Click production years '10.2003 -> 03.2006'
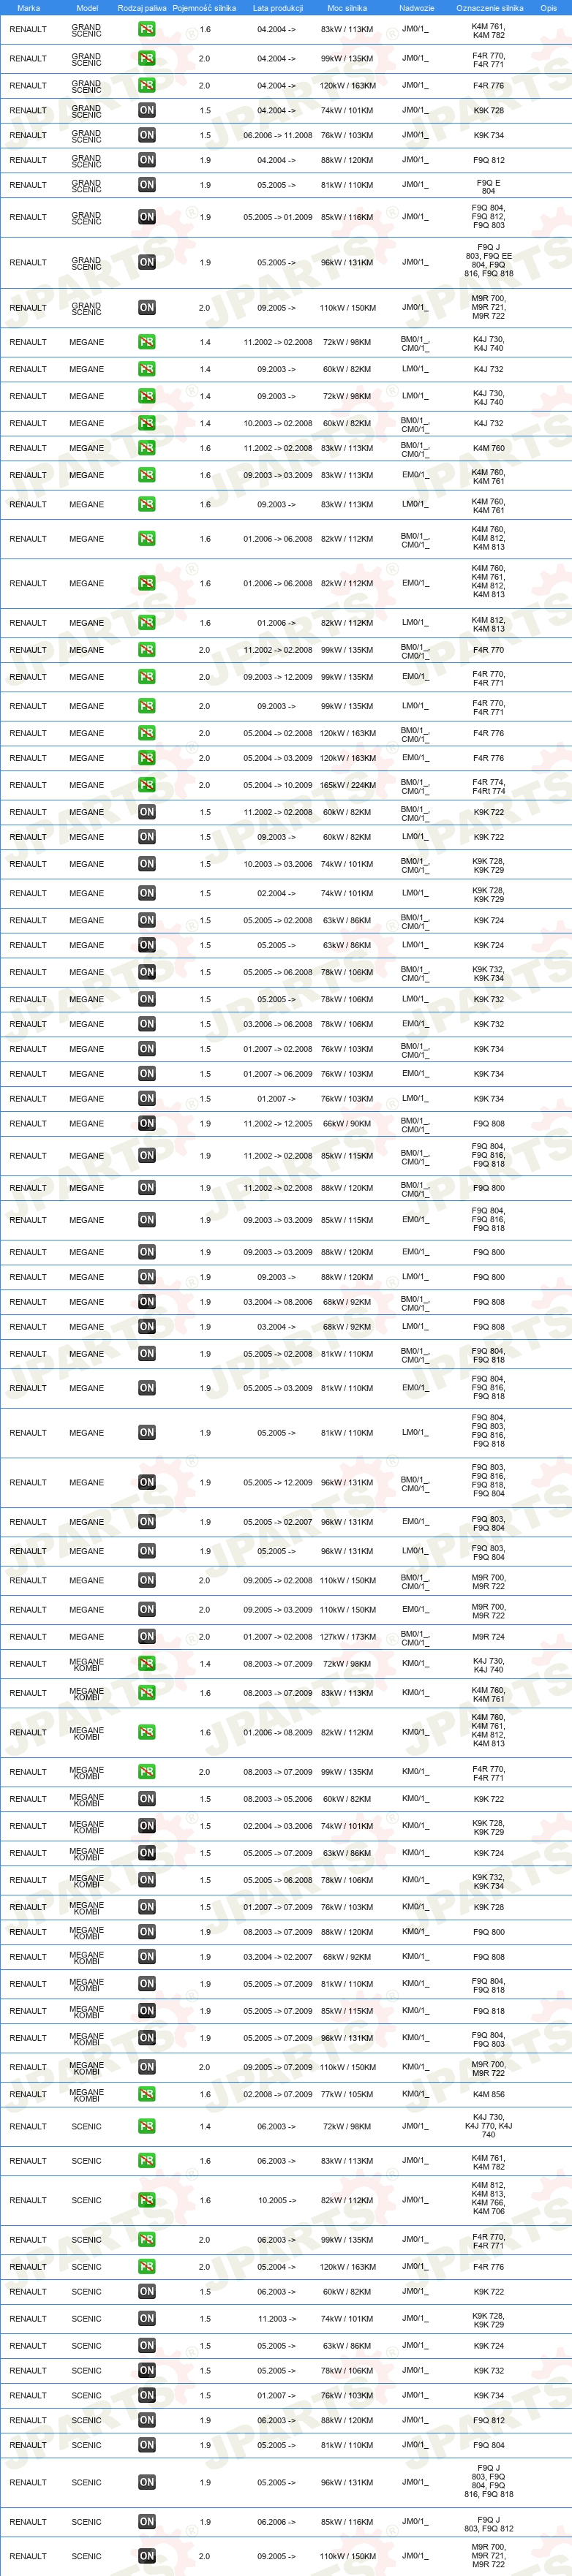The height and width of the screenshot is (2576, 572). click(x=278, y=864)
